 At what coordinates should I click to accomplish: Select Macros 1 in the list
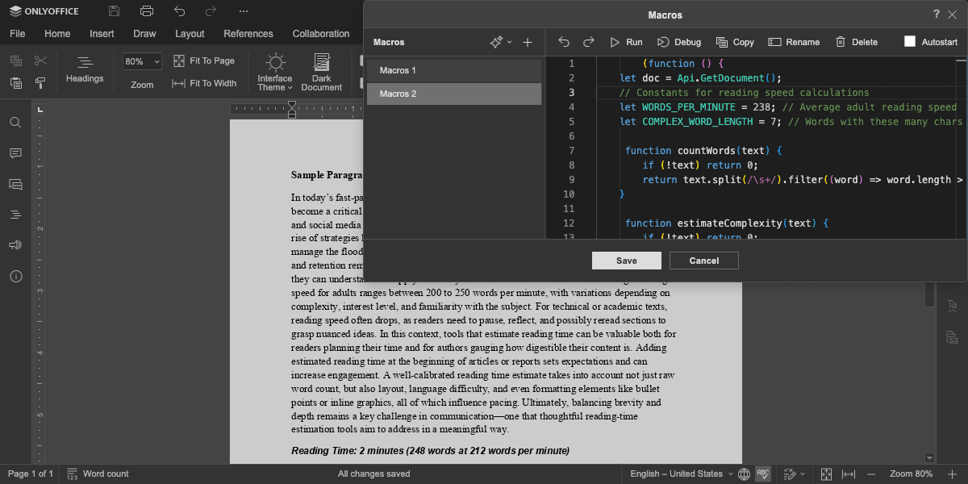pyautogui.click(x=454, y=70)
